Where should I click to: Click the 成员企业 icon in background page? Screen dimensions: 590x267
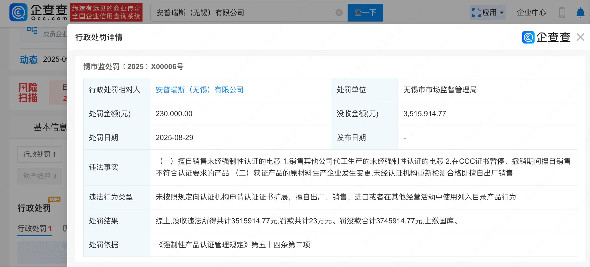[x=32, y=30]
